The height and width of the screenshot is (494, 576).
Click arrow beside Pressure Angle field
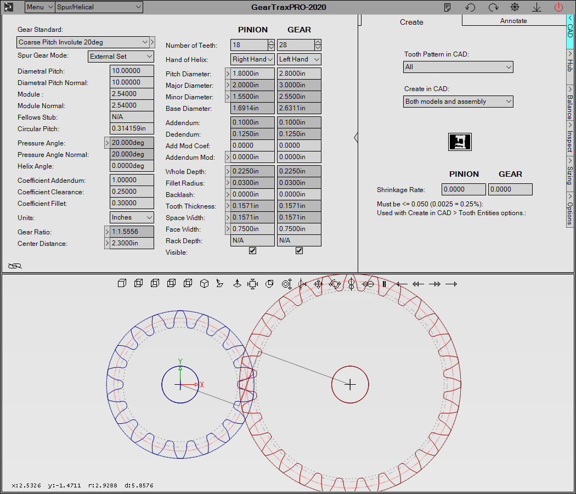(107, 143)
